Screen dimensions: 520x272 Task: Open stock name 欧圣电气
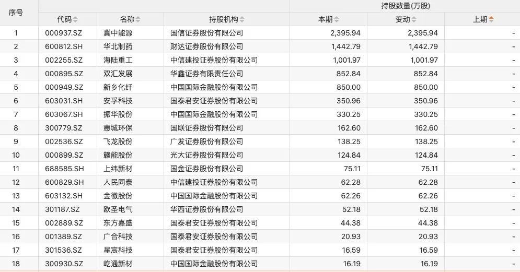click(x=118, y=210)
